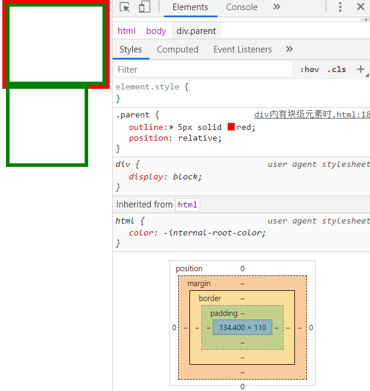The image size is (370, 391).
Task: Edit the outline property name
Action: tap(145, 127)
